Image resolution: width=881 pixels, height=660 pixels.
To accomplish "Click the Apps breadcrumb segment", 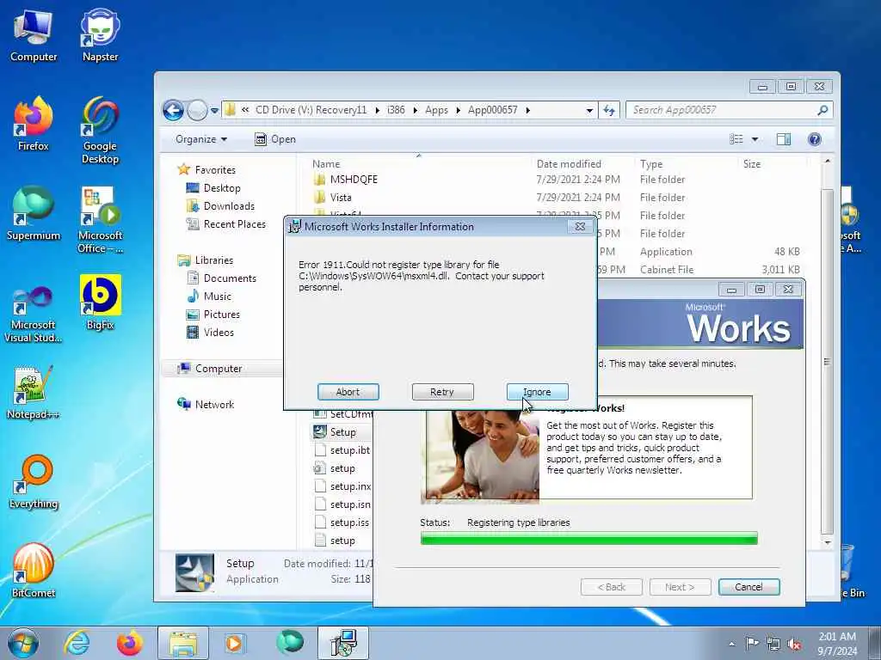I will tap(436, 110).
